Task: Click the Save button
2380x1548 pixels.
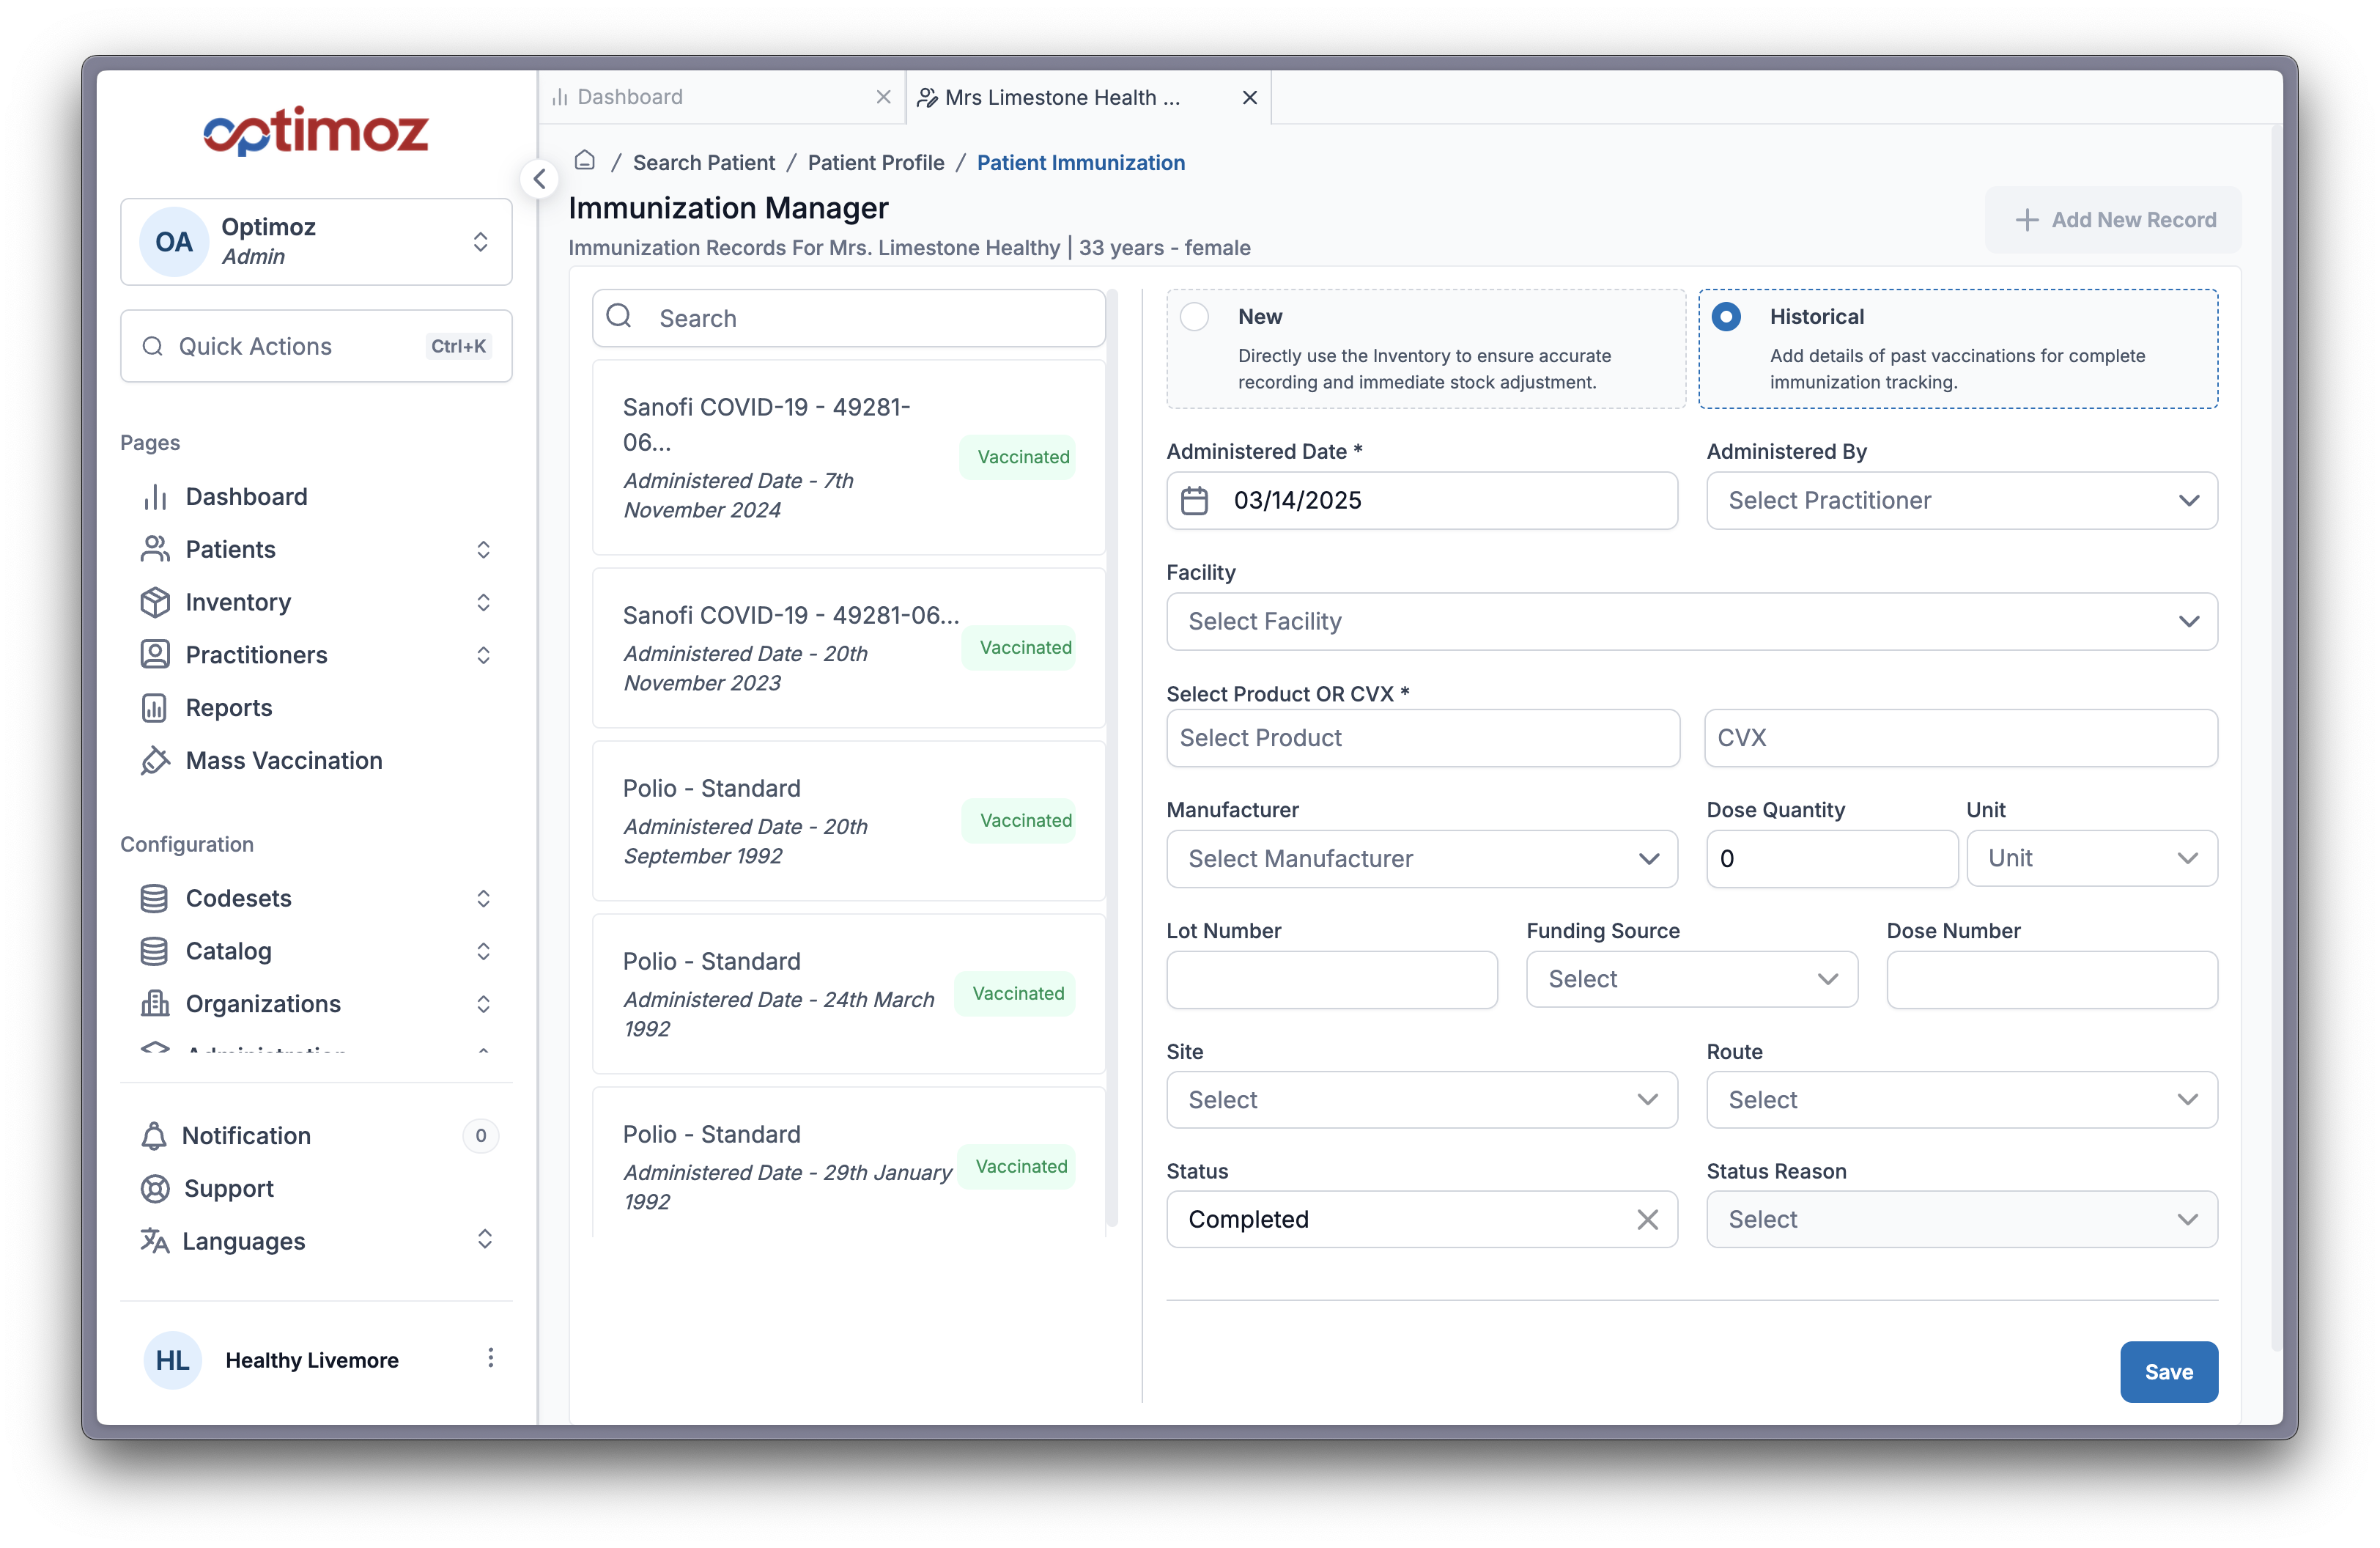Action: 2168,1371
